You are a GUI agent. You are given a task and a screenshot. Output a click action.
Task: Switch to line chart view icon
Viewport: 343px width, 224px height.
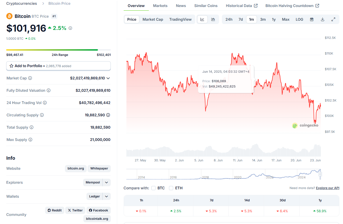coord(202,19)
